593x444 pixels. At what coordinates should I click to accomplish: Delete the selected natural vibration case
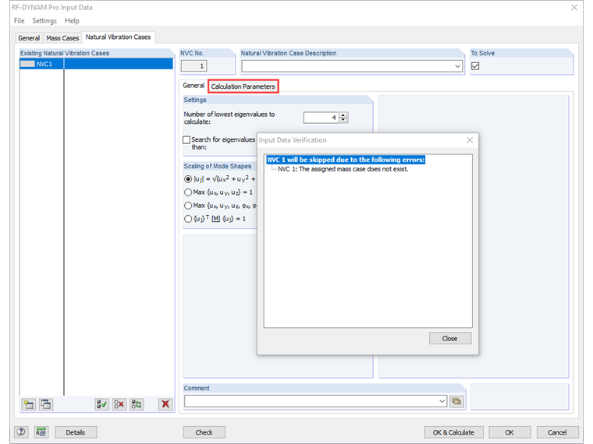point(165,404)
